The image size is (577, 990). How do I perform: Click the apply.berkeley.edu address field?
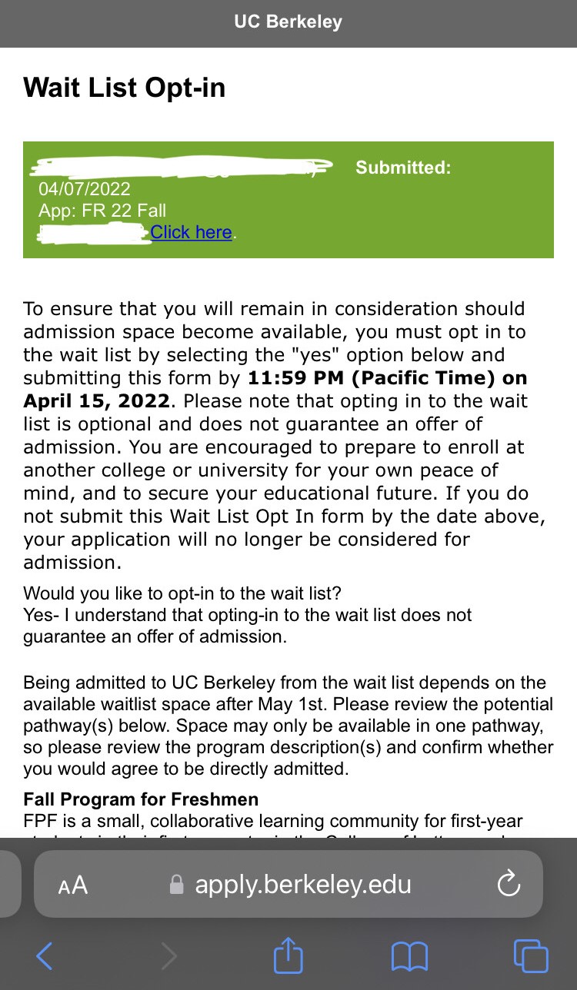pyautogui.click(x=302, y=885)
